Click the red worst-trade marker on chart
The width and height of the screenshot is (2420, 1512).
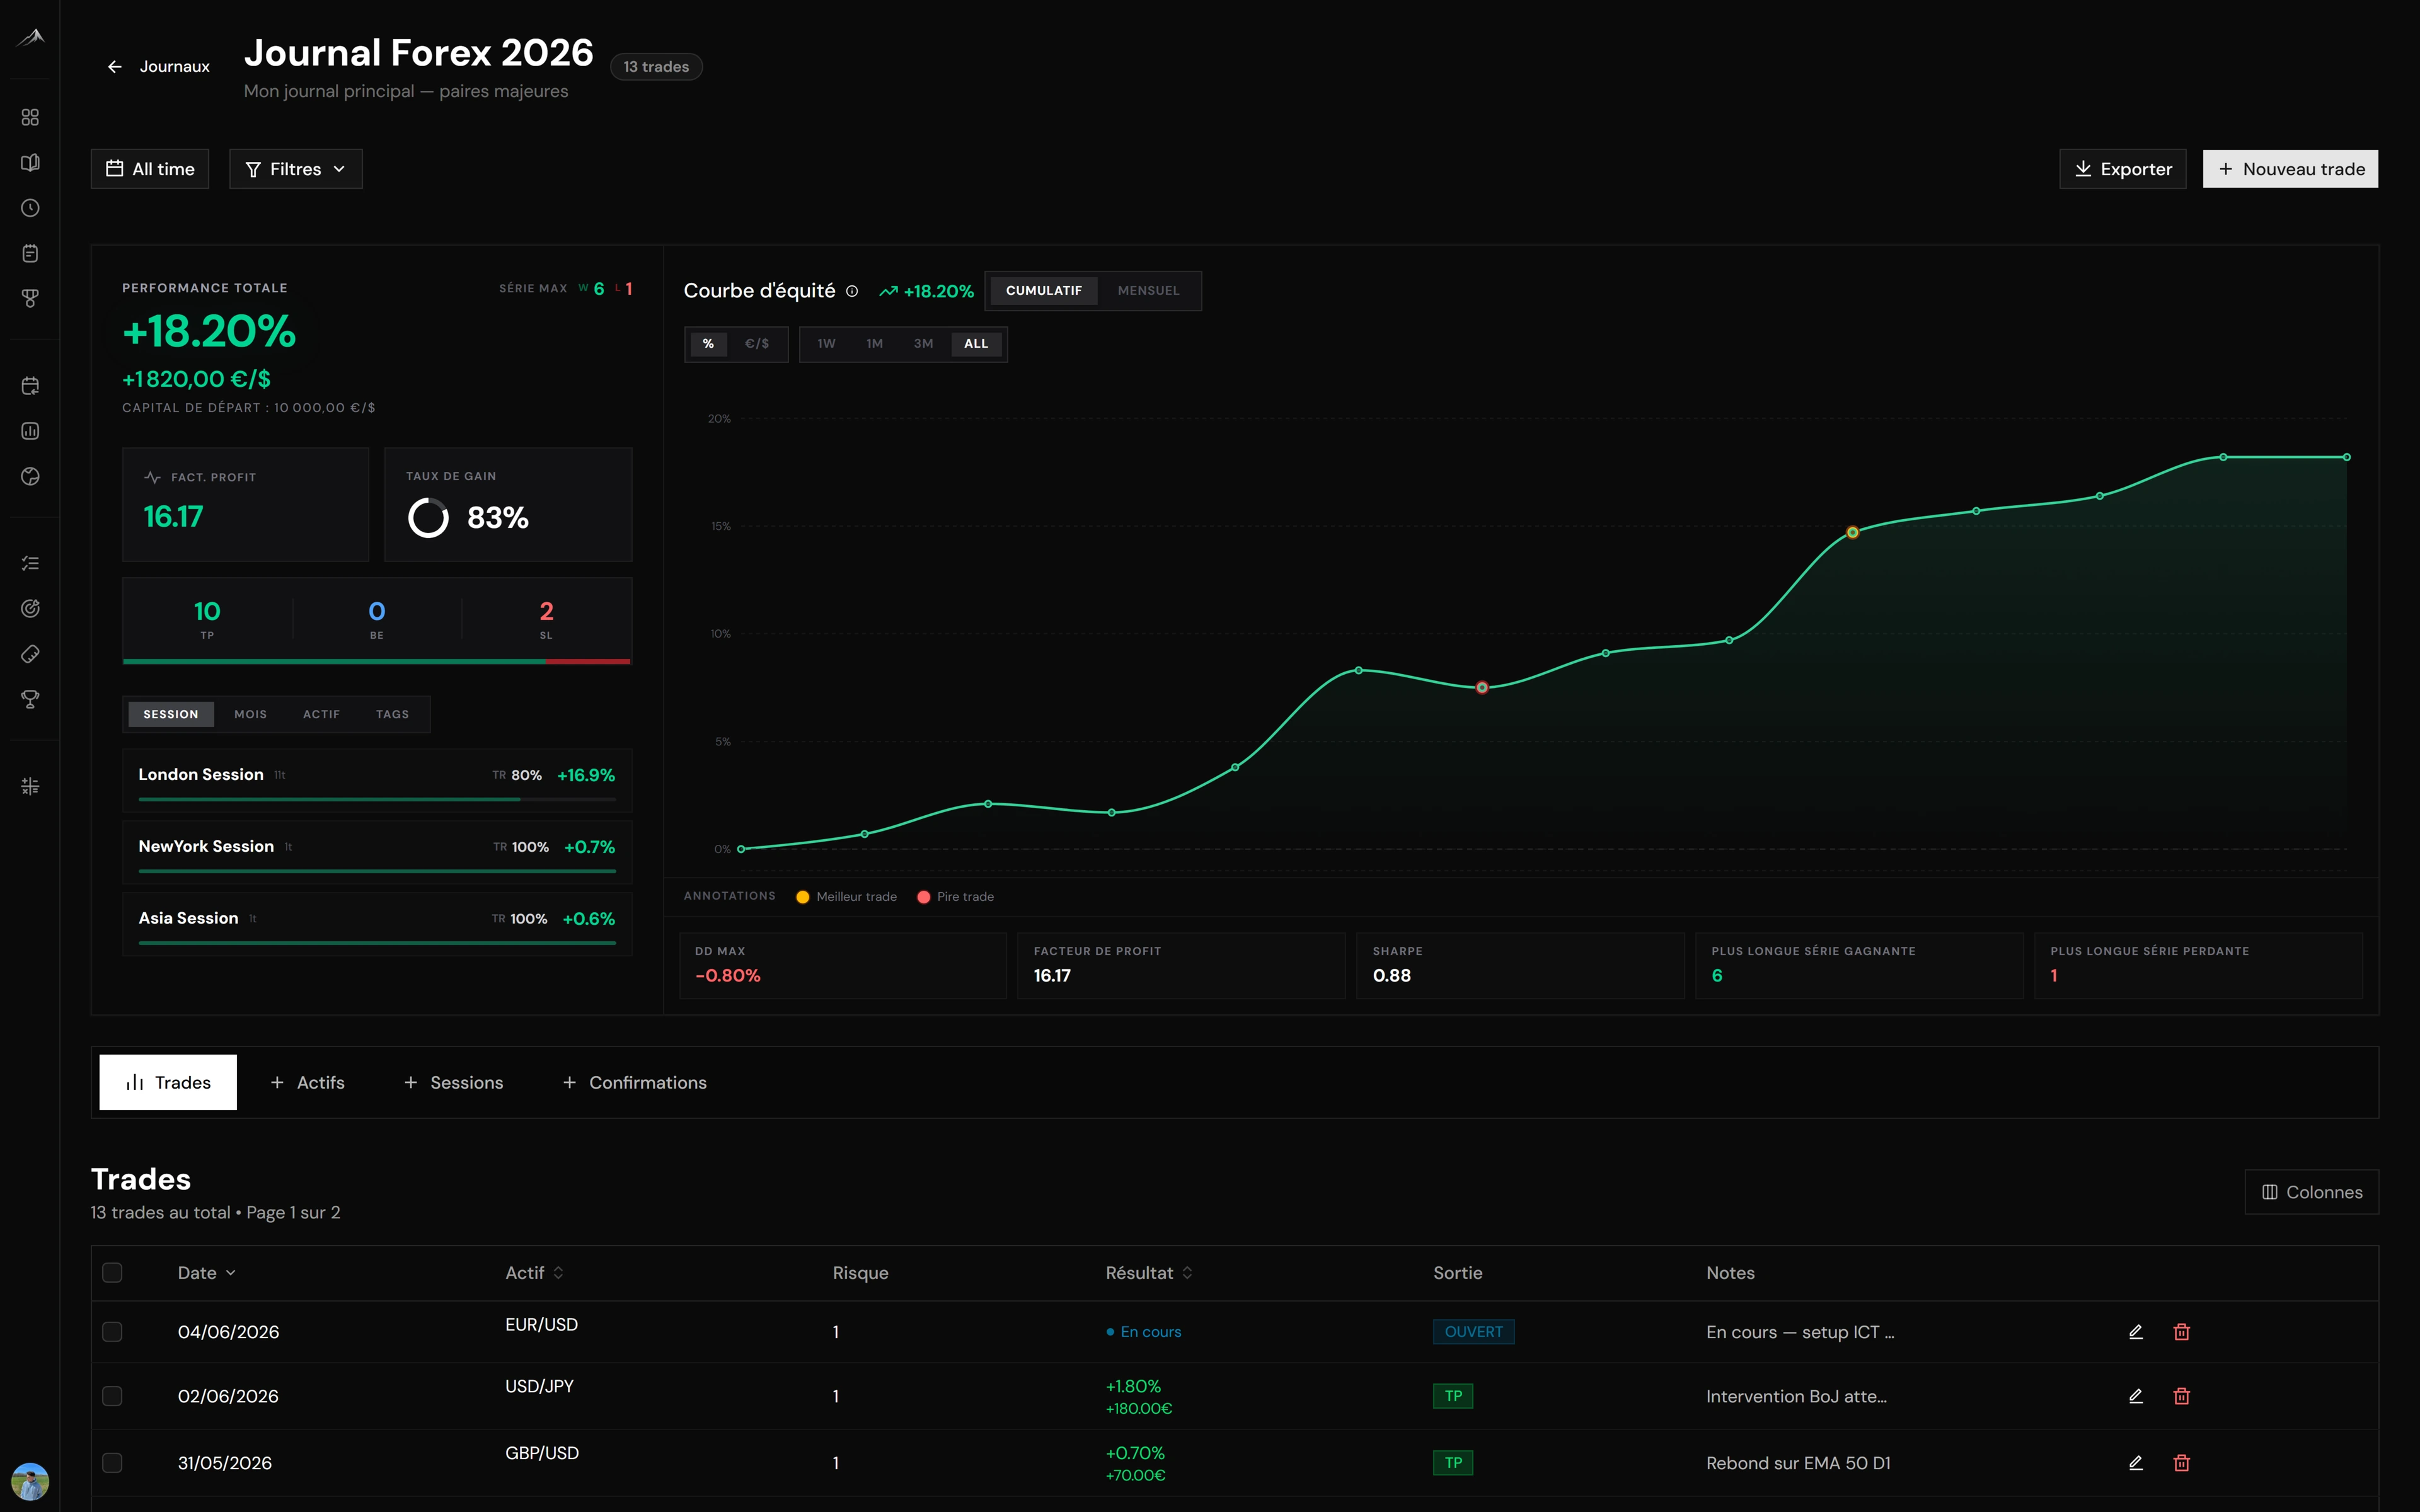pyautogui.click(x=1482, y=688)
